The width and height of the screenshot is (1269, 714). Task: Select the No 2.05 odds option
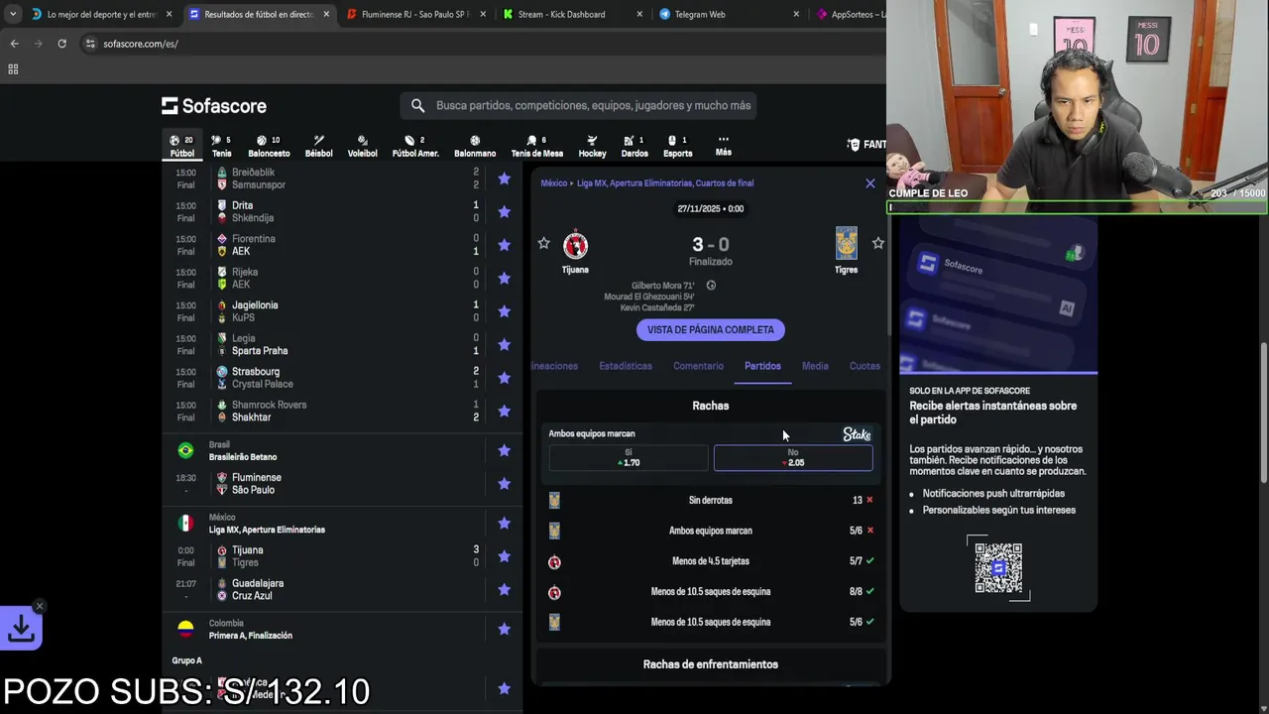click(x=793, y=457)
